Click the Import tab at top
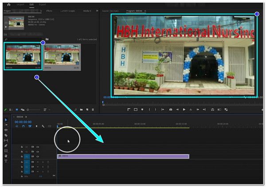This screenshot has height=187, width=266. point(20,4)
